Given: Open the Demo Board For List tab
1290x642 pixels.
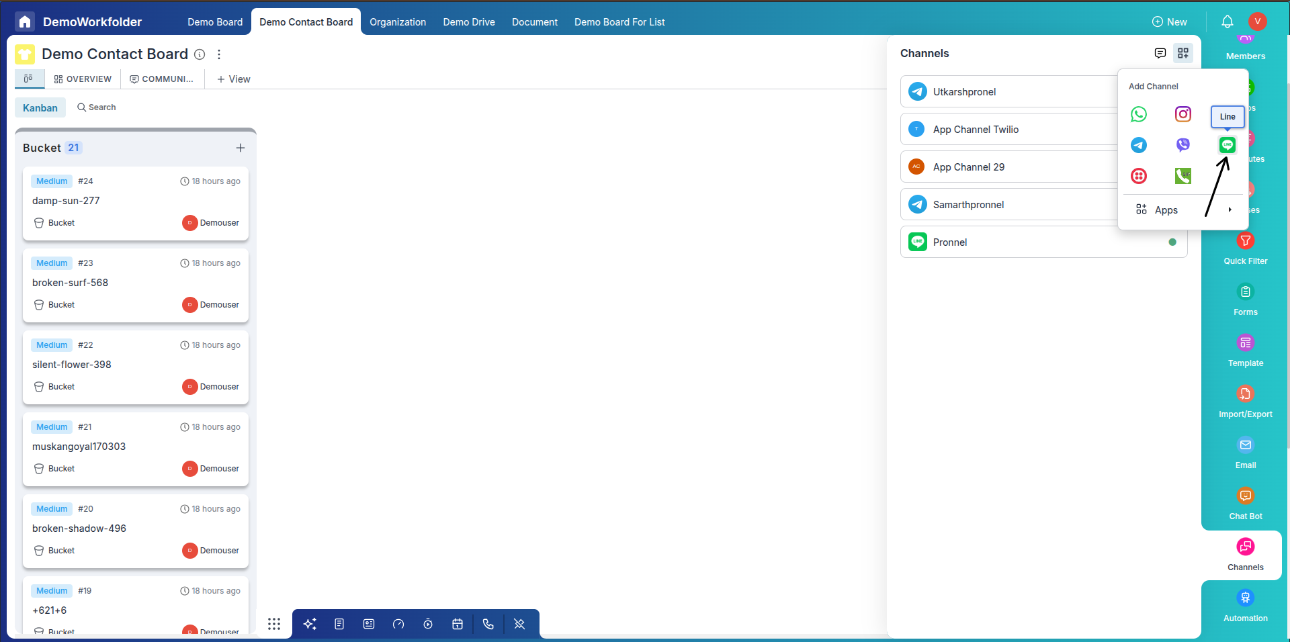Looking at the screenshot, I should coord(619,22).
